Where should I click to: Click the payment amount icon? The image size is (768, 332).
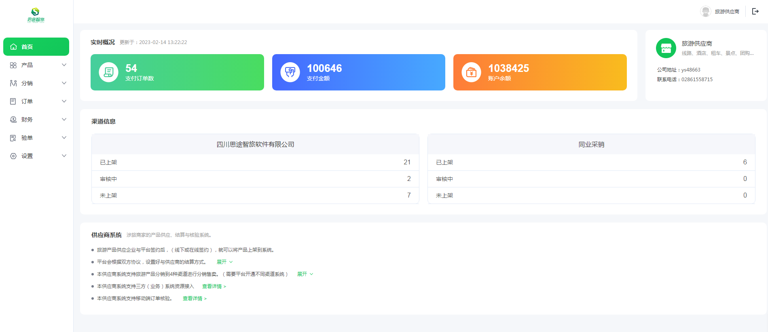[290, 72]
